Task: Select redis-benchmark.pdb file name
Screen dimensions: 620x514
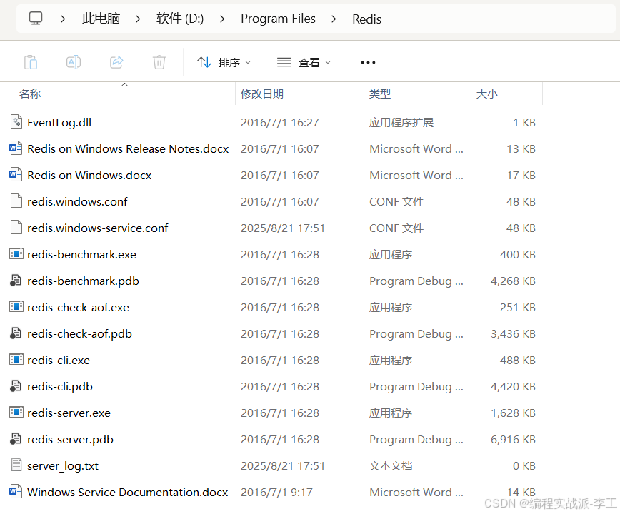Action: (x=83, y=281)
